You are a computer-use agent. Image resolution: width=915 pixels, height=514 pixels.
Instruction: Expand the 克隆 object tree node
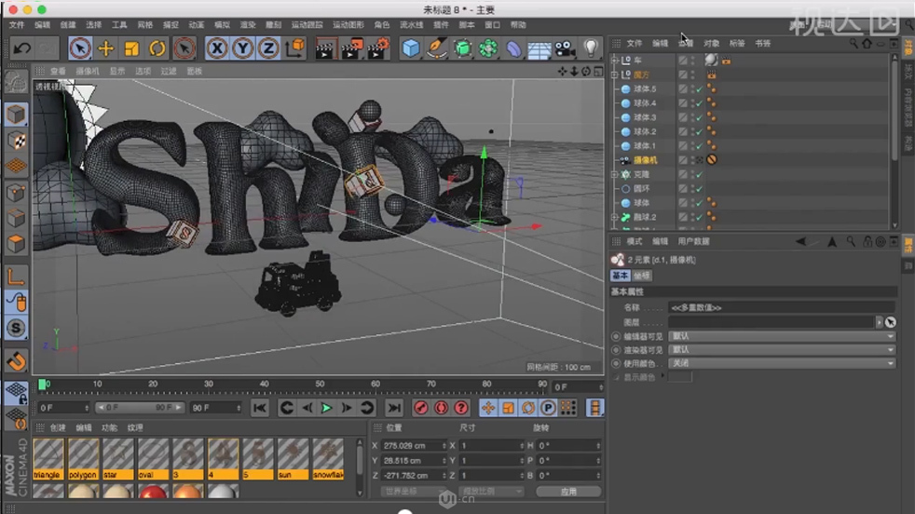point(614,174)
